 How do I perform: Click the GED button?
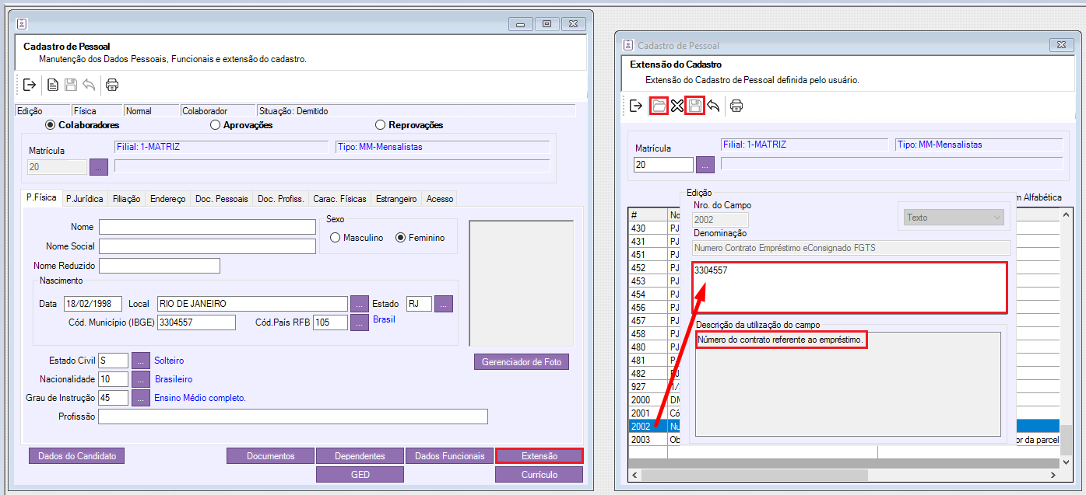360,475
